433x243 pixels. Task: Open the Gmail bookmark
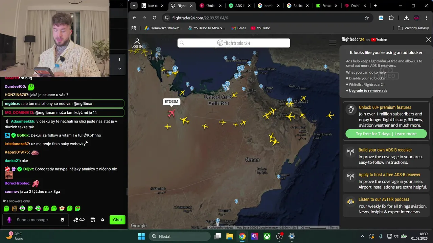pyautogui.click(x=238, y=28)
